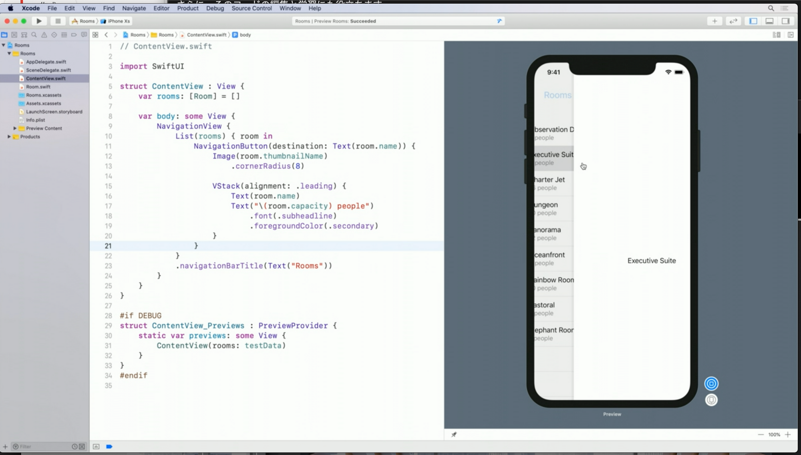Toggle the bottom debug area panel

pos(769,21)
